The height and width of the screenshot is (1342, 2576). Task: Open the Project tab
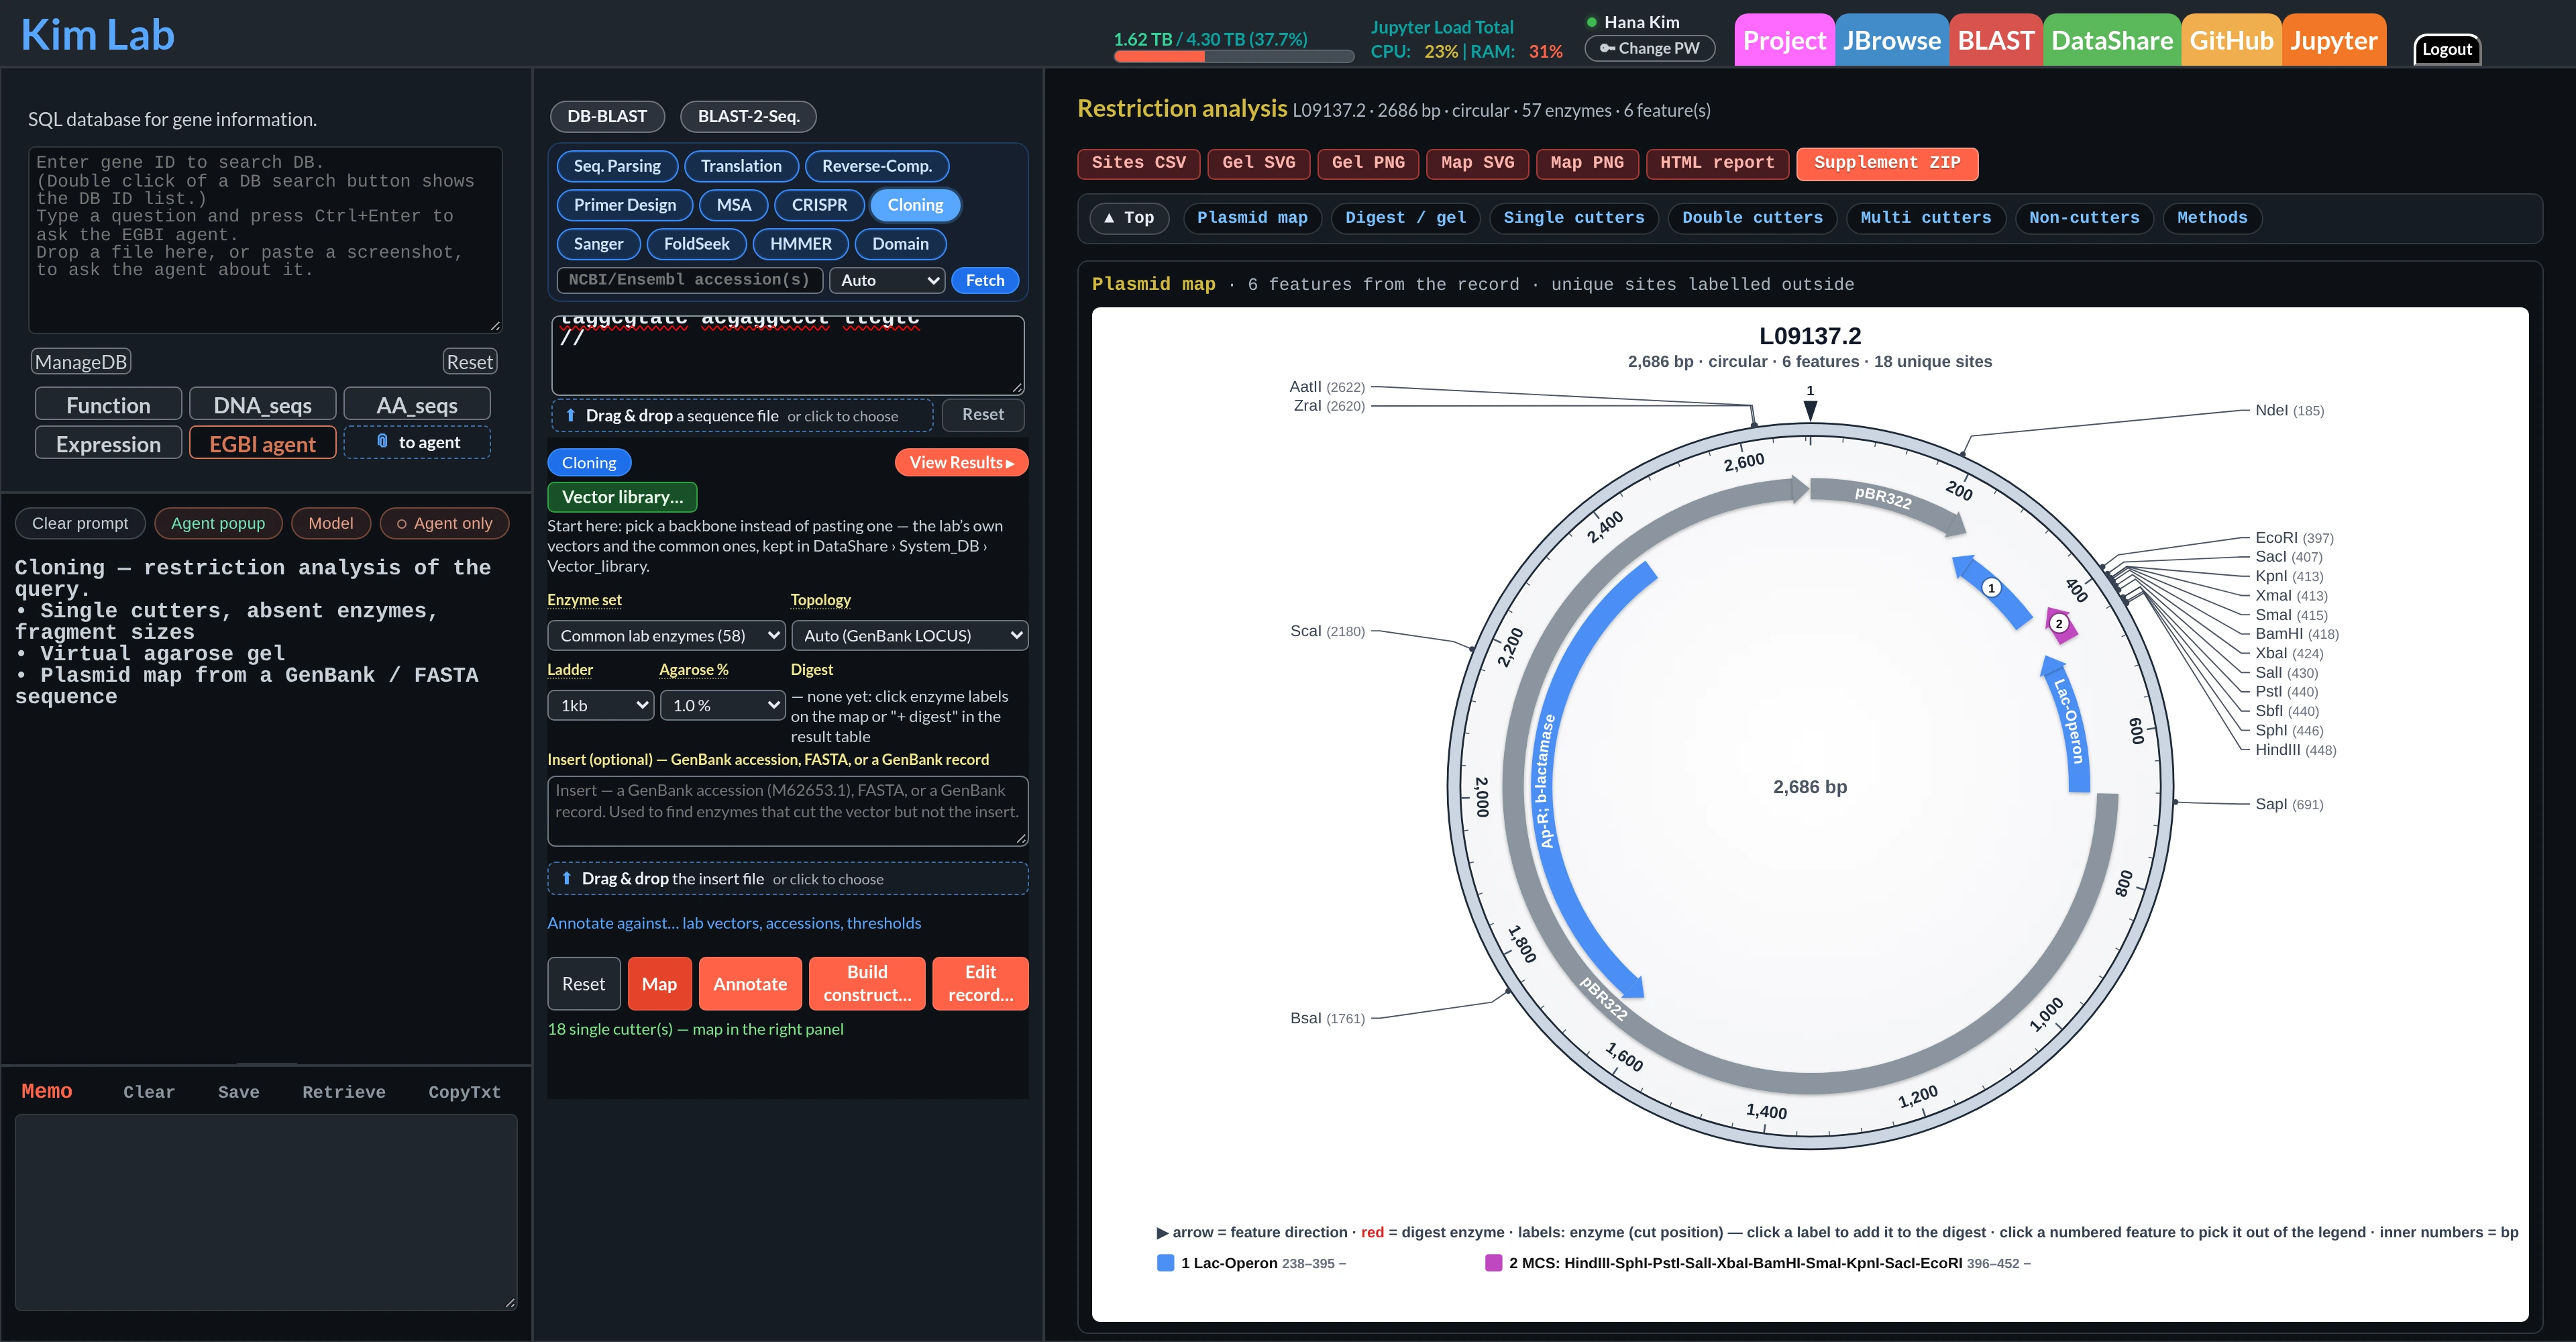point(1784,40)
